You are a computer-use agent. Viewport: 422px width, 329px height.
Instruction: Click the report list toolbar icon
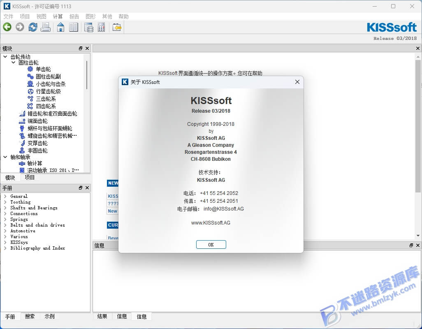click(88, 27)
